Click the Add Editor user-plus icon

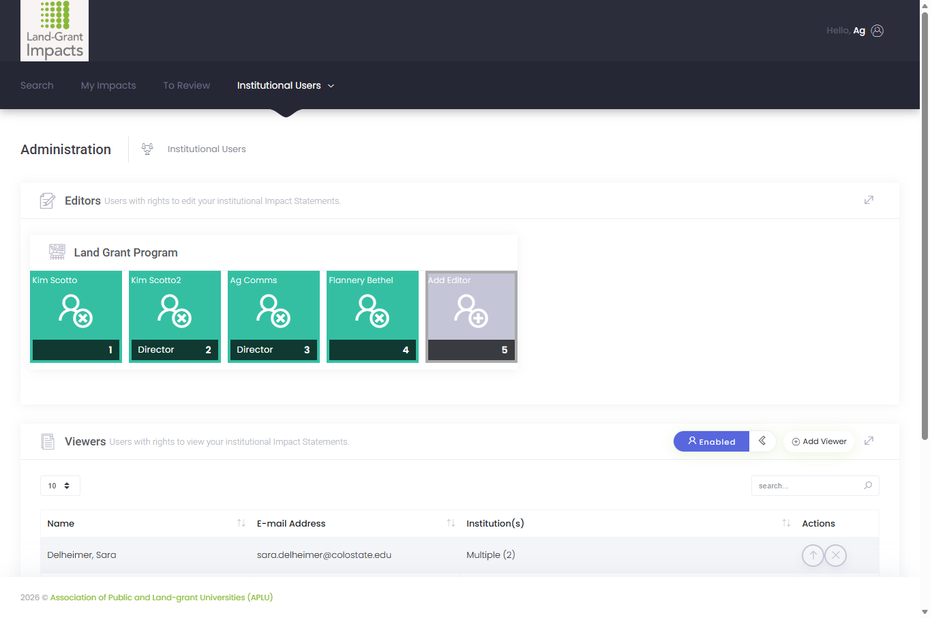[x=471, y=310]
